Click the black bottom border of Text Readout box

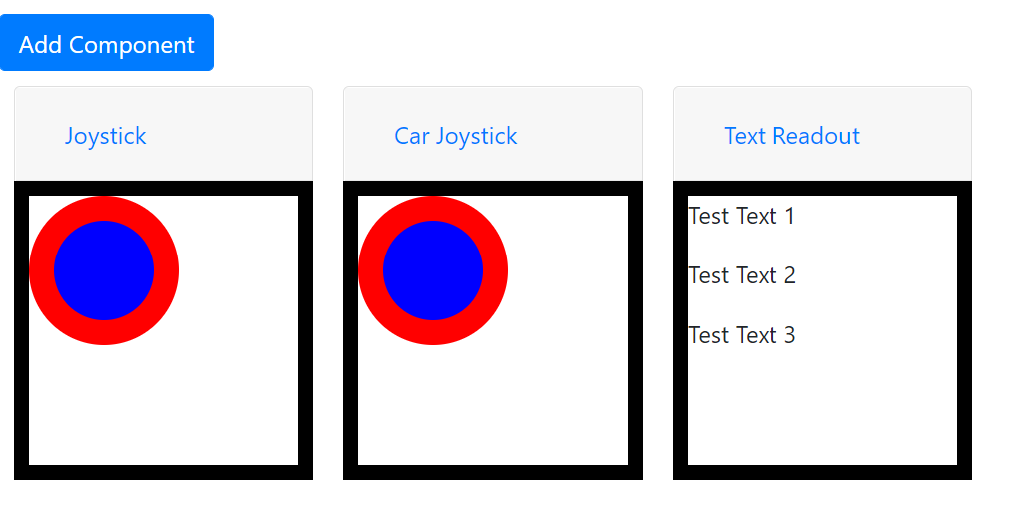tap(822, 472)
